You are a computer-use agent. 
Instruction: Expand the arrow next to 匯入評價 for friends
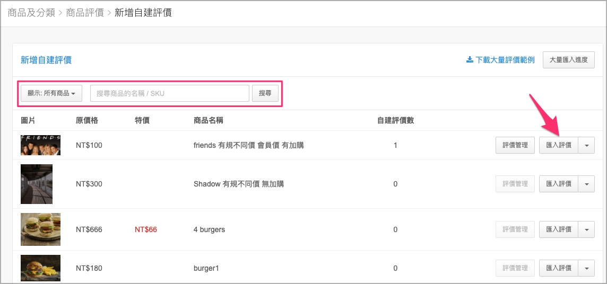(x=586, y=145)
